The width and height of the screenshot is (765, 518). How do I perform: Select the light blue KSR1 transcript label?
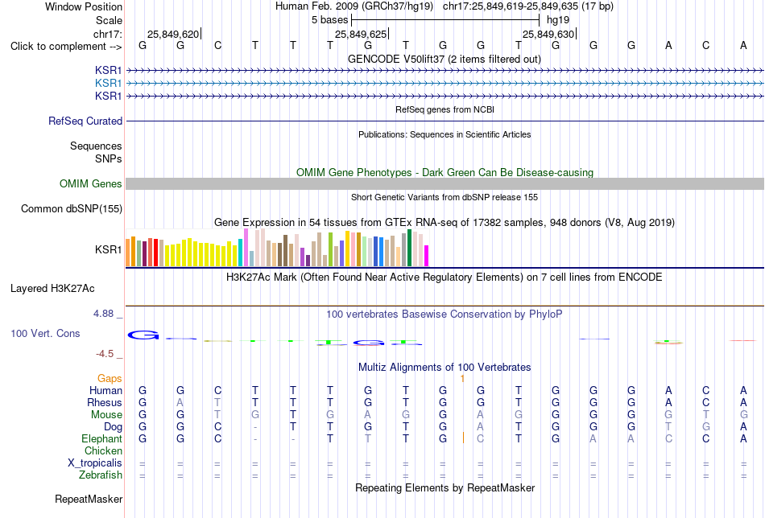tap(109, 84)
